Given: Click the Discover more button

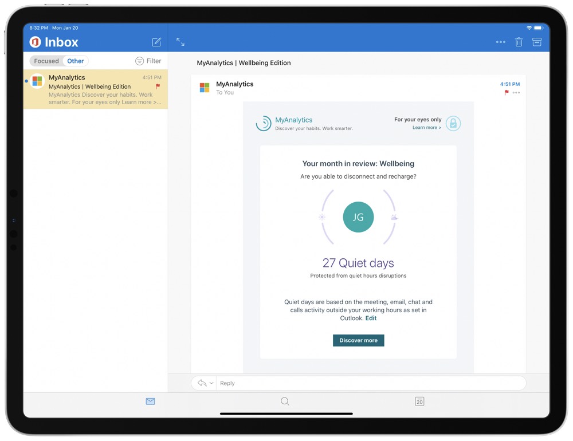Looking at the screenshot, I should (358, 340).
